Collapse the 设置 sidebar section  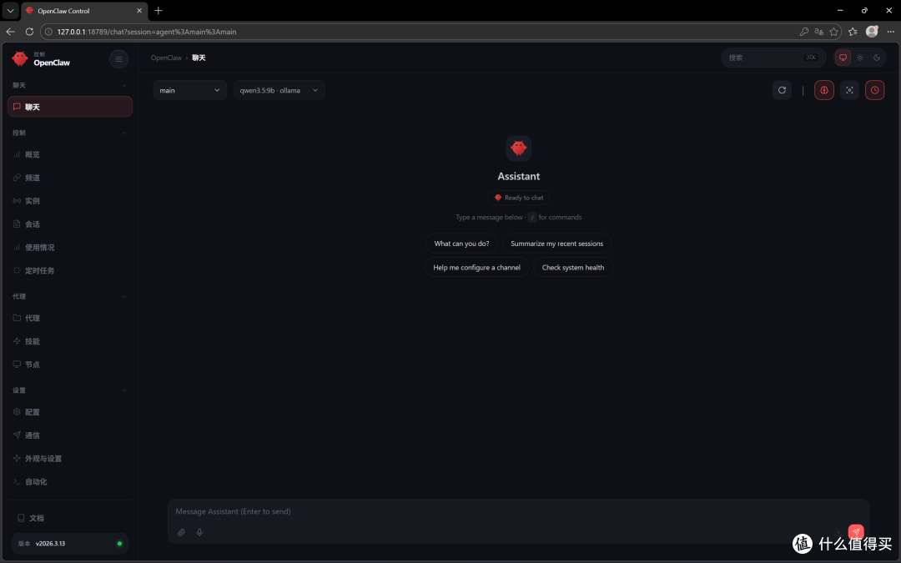(x=70, y=390)
